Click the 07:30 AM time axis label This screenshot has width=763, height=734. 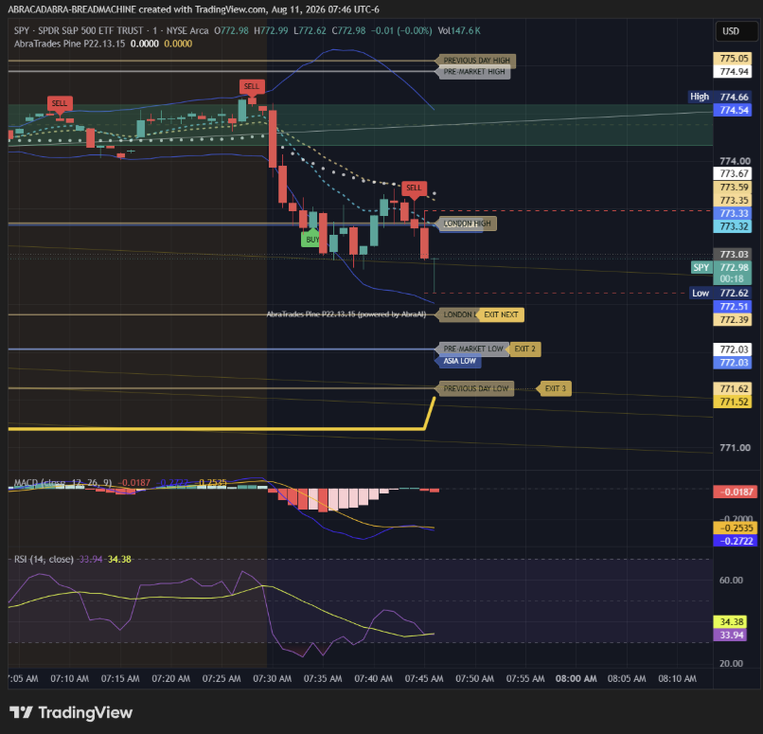click(272, 678)
